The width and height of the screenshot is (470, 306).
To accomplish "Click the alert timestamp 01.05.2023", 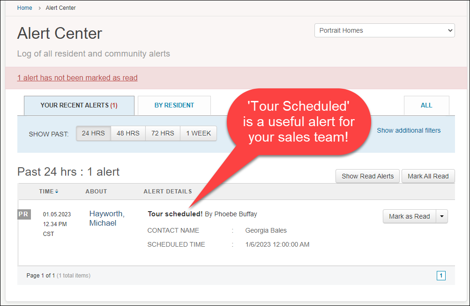I will point(57,214).
